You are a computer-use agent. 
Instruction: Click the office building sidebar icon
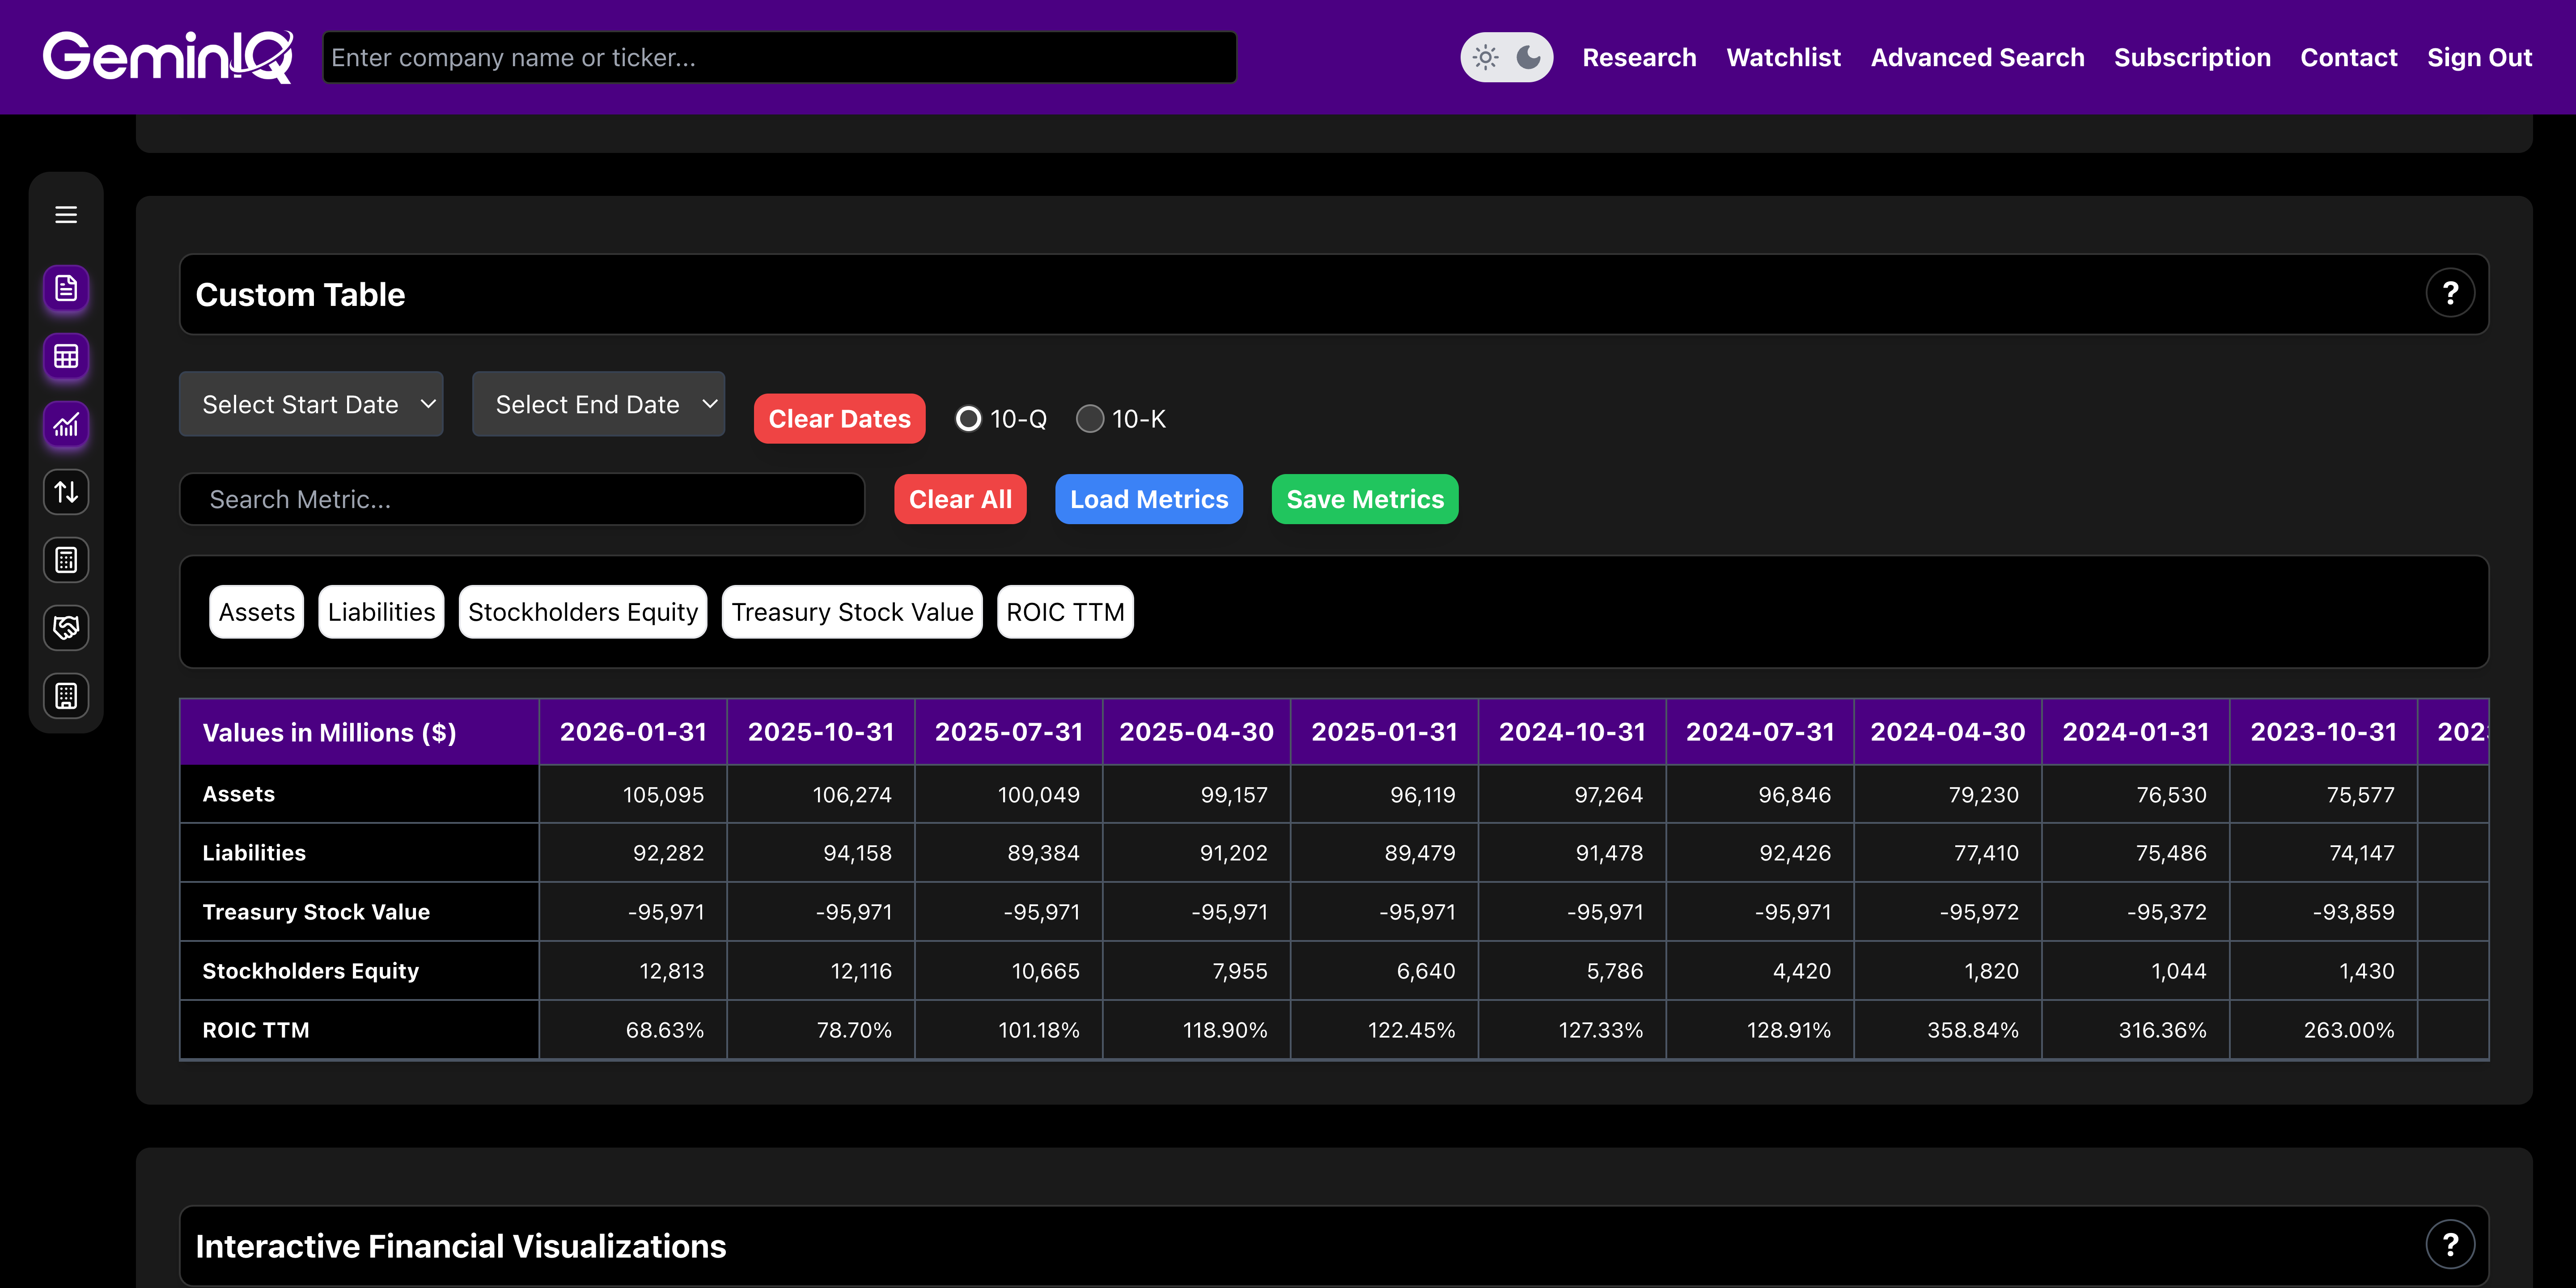pyautogui.click(x=66, y=696)
